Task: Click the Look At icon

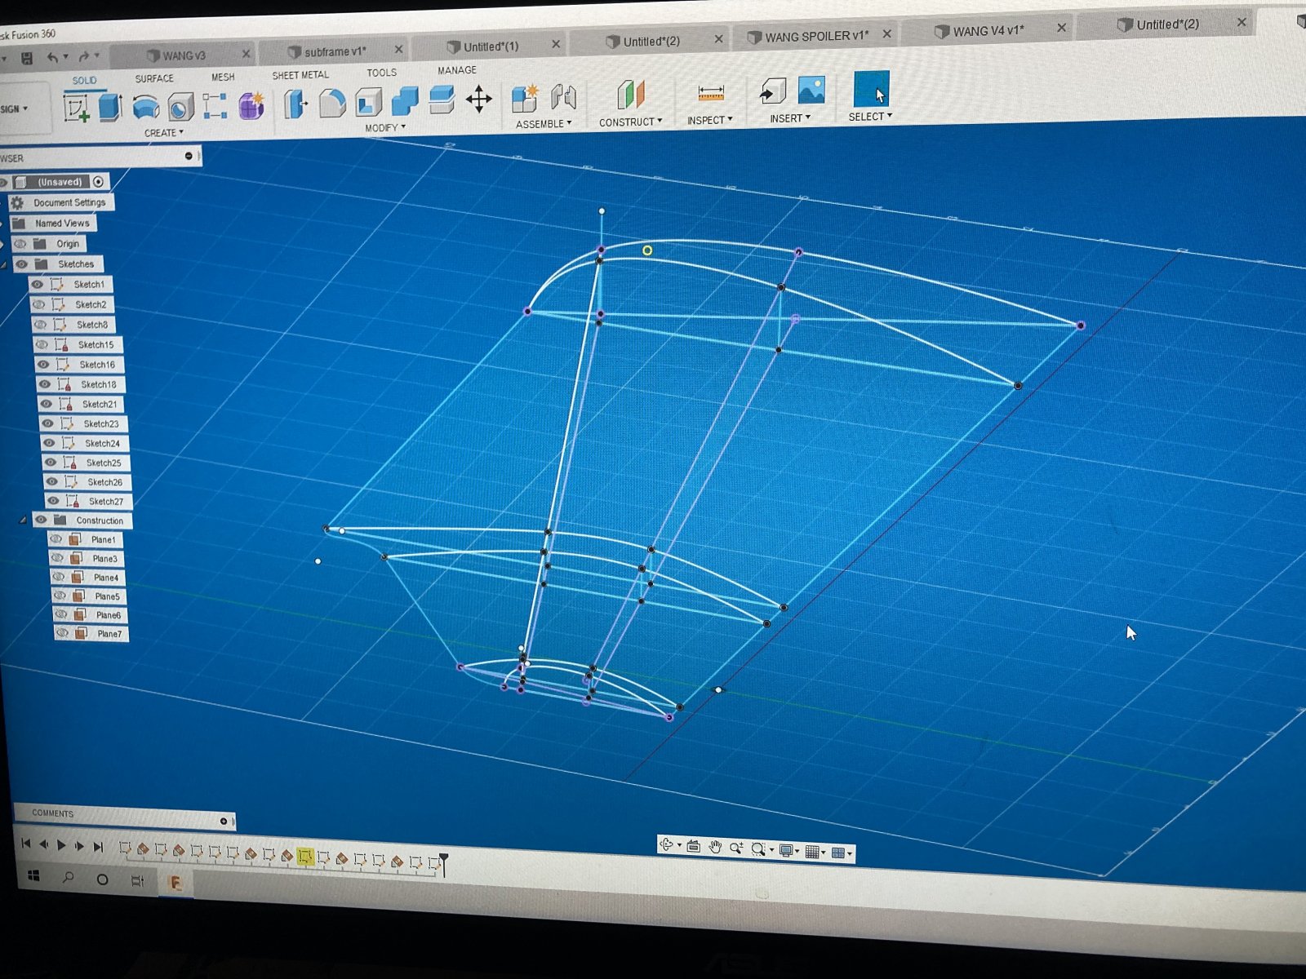Action: pos(693,846)
